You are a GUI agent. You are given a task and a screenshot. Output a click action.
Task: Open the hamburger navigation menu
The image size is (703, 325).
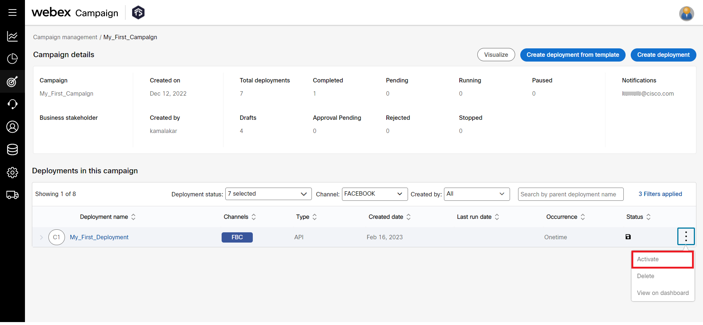pos(12,12)
